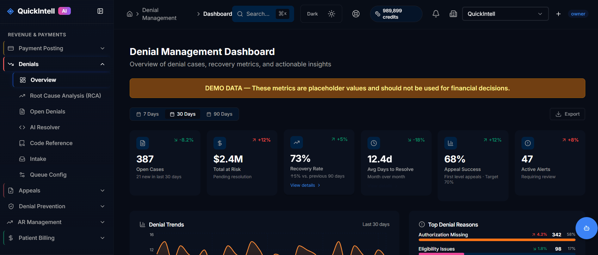The height and width of the screenshot is (255, 598).
Task: Click the Last 30 days label
Action: [x=376, y=224]
